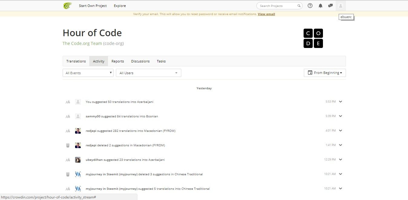
Task: Expand the 12:29 PM ubeydilhan entry
Action: click(341, 160)
